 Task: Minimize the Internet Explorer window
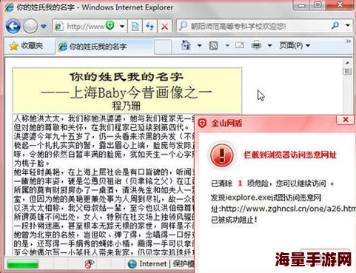pos(301,5)
